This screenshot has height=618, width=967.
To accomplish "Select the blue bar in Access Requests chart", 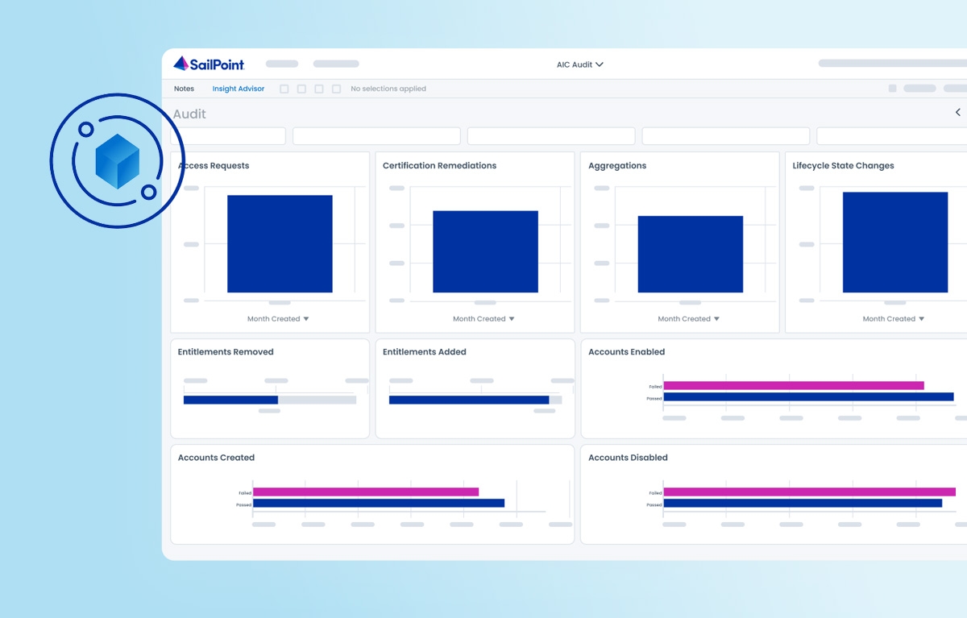I will pyautogui.click(x=280, y=243).
